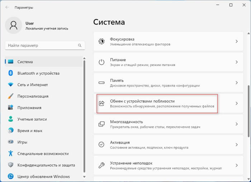Screen dimensions: 251x182
Task: Click the Bluetooth icon in sidebar
Action: click(10, 73)
